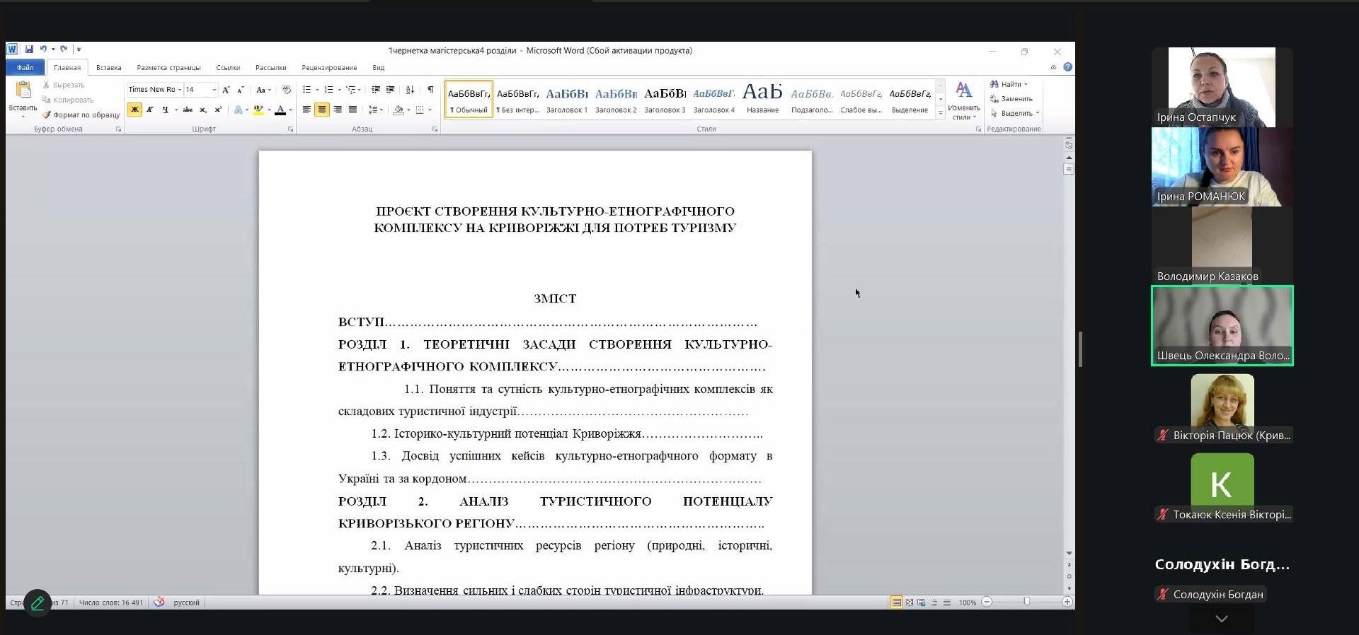1359x635 pixels.
Task: Toggle center alignment button
Action: 322,110
